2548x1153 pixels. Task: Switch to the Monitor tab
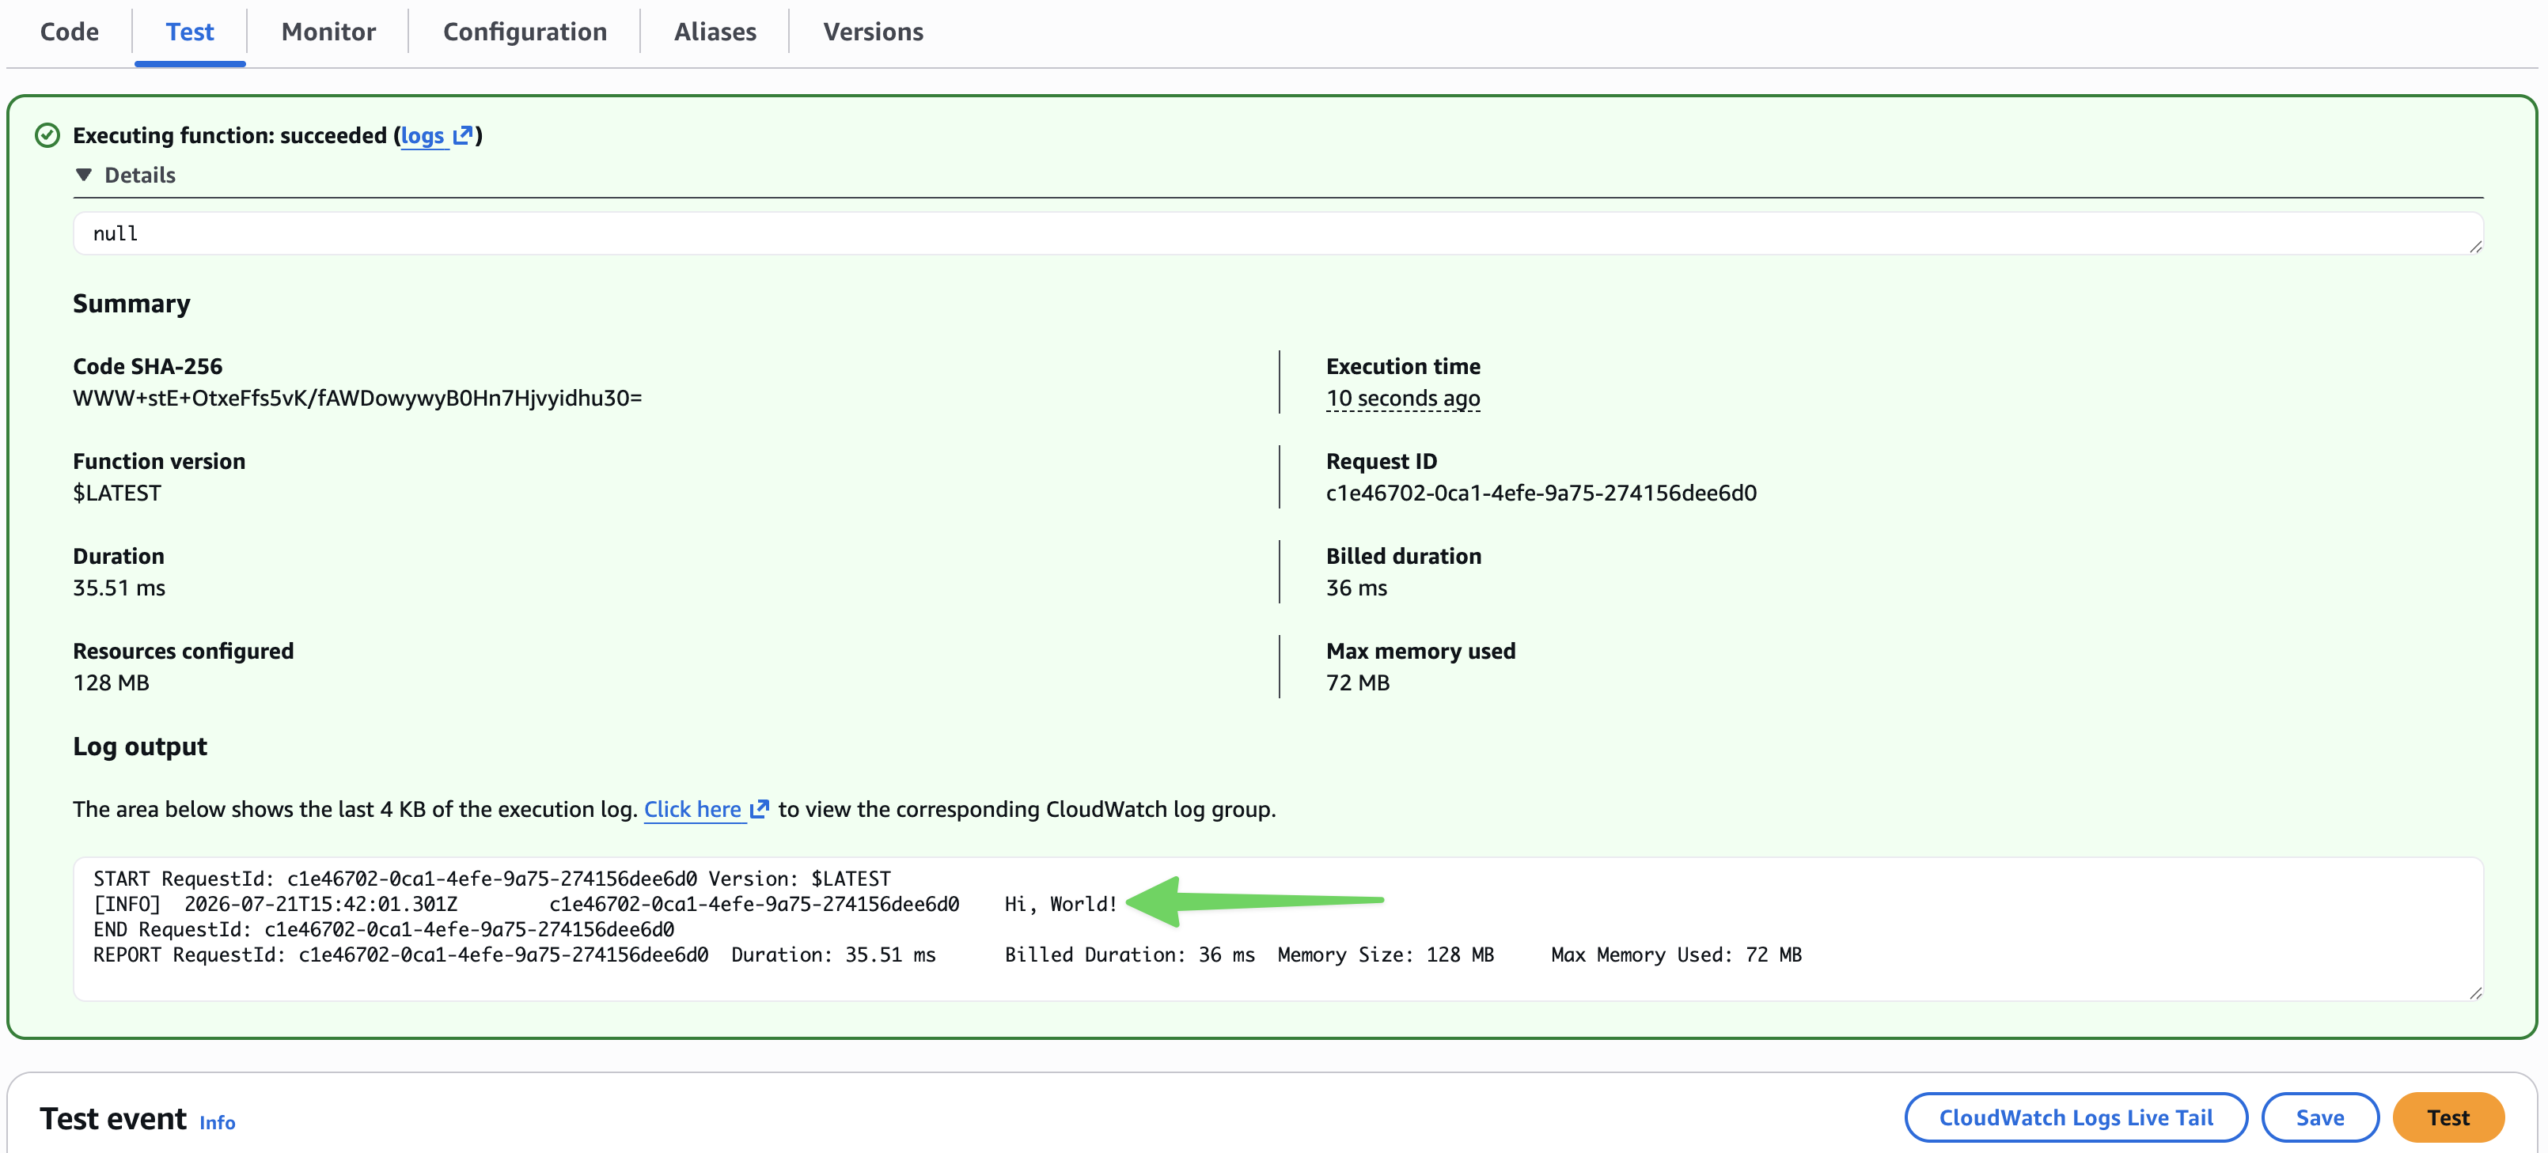(328, 32)
